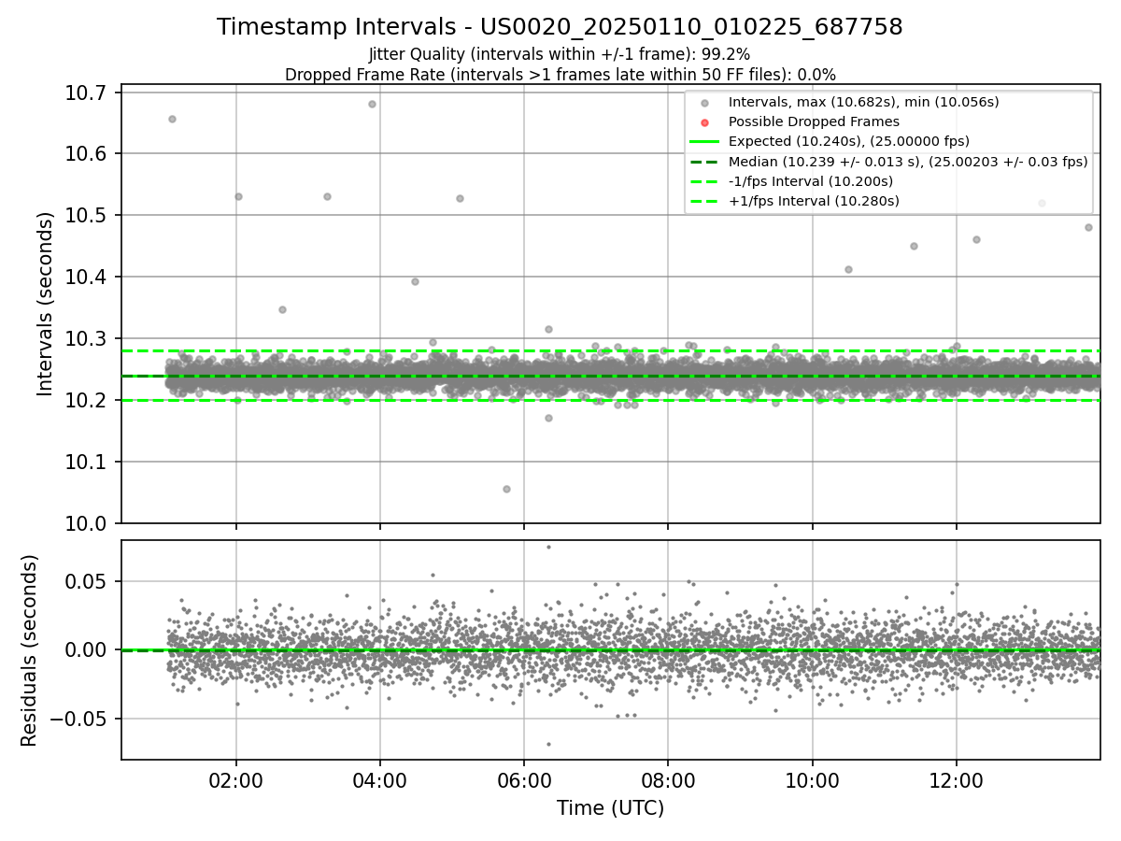Select legend entry '-1/fps Interval (10.200s)'
This screenshot has height=841, width=1121.
point(811,181)
